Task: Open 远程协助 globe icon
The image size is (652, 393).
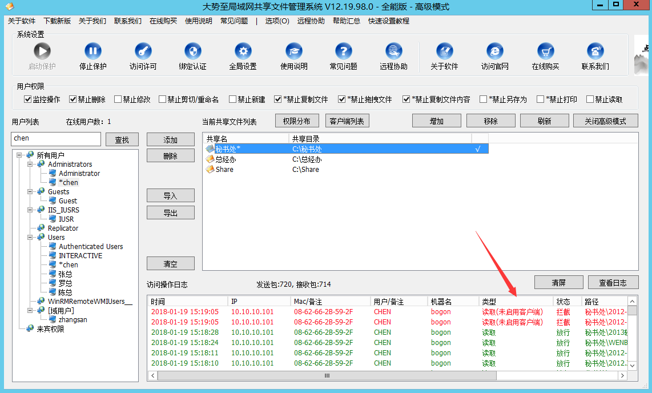Action: pos(393,51)
